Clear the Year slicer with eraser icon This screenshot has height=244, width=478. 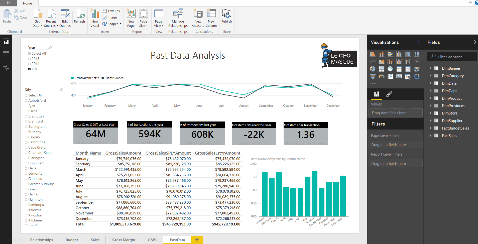(x=50, y=48)
